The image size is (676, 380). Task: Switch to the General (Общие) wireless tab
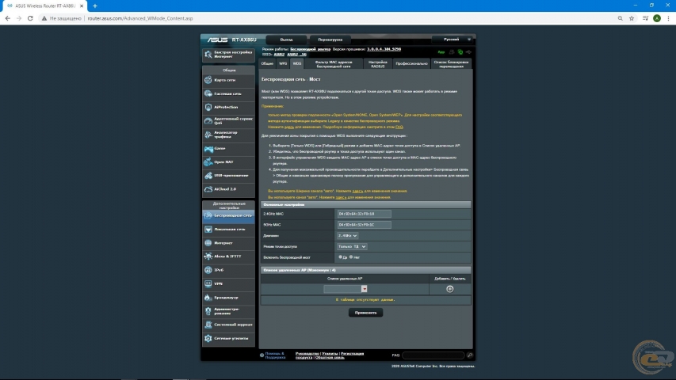pyautogui.click(x=267, y=64)
